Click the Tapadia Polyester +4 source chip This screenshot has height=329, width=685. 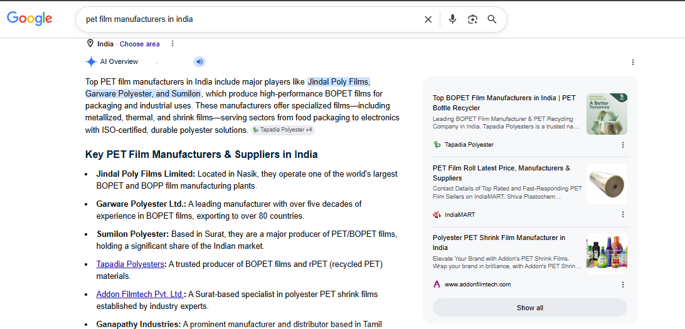click(283, 130)
